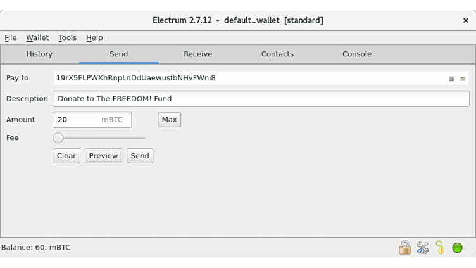Click the Preview transaction button
The width and height of the screenshot is (476, 268).
pos(103,156)
